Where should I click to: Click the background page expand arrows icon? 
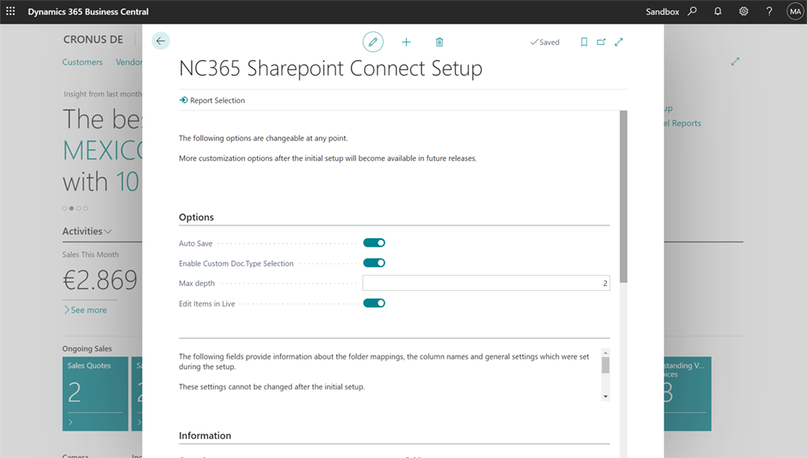coord(735,61)
